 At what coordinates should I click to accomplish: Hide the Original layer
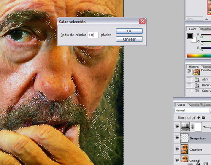tap(177, 160)
